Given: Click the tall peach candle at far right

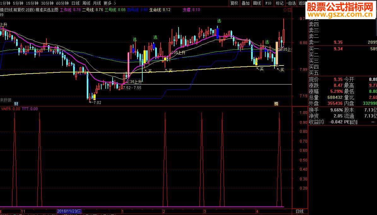Looking at the screenshot, I should [277, 53].
